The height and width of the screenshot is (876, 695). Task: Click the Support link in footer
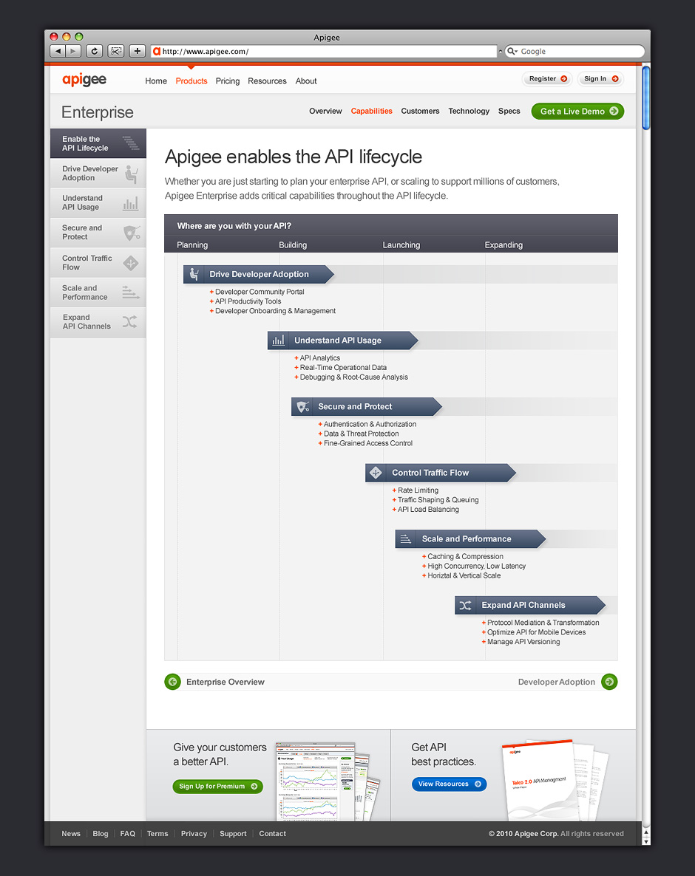(x=233, y=833)
